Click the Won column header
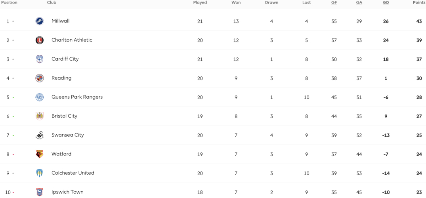Viewport: 426px width, 198px height. coord(236,3)
